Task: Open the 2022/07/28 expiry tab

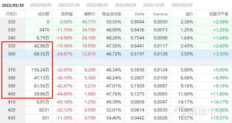Action: click(x=69, y=5)
